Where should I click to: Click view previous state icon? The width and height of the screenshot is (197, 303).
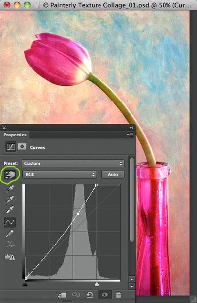pyautogui.click(x=76, y=295)
